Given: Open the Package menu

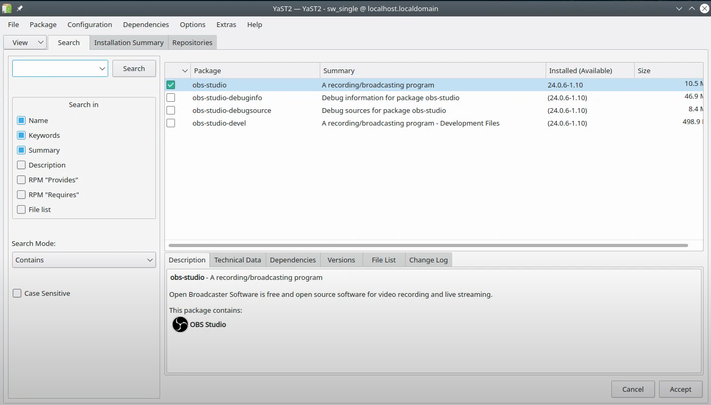Looking at the screenshot, I should [x=43, y=24].
